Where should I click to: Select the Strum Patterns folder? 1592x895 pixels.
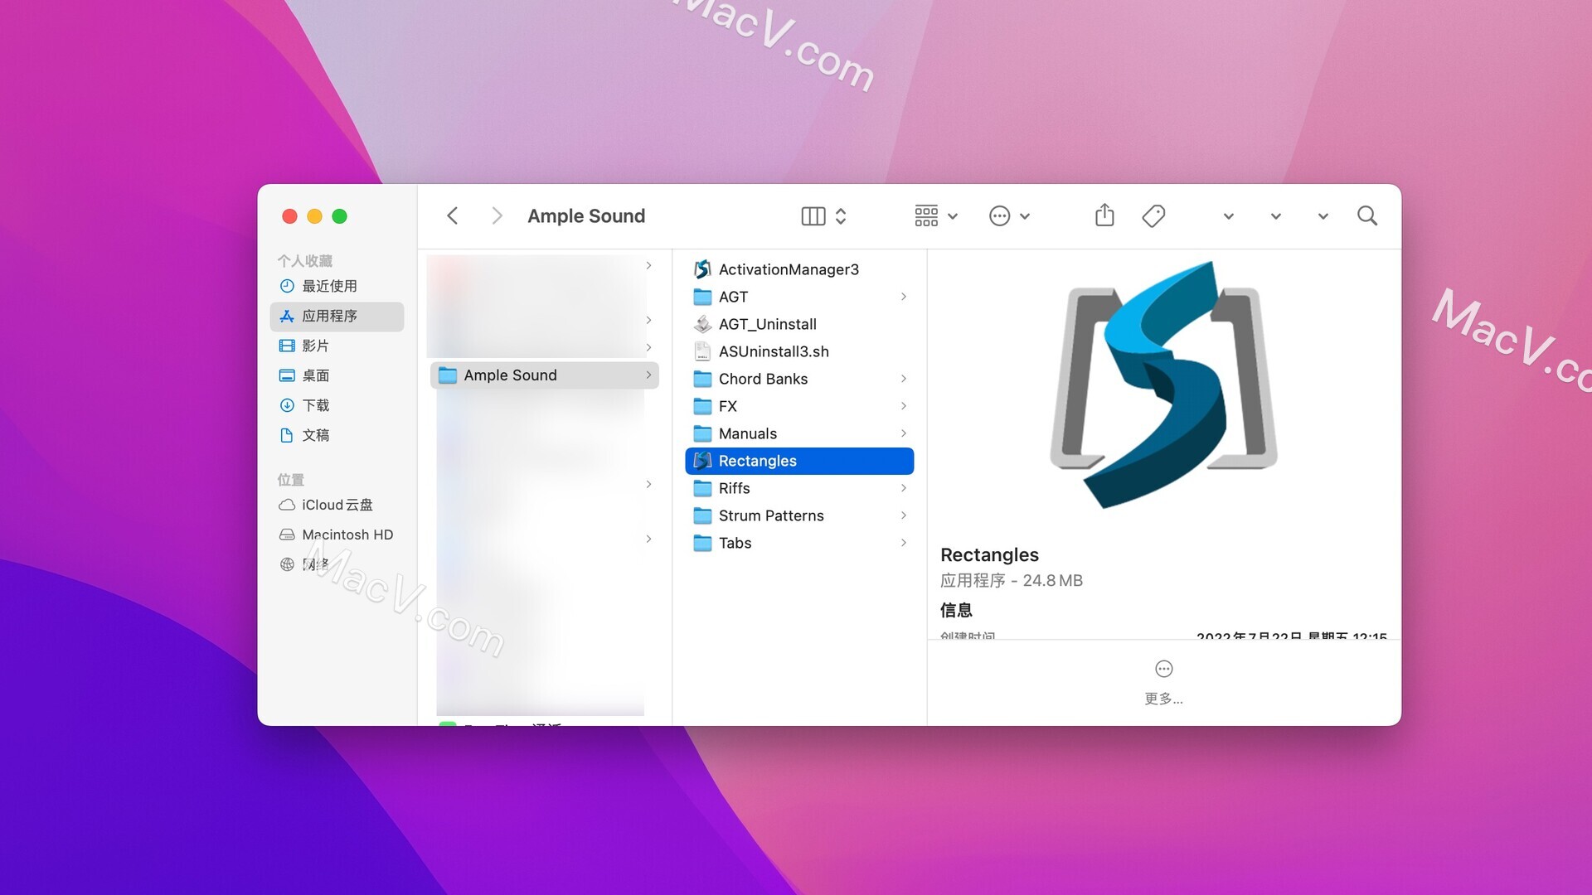799,515
